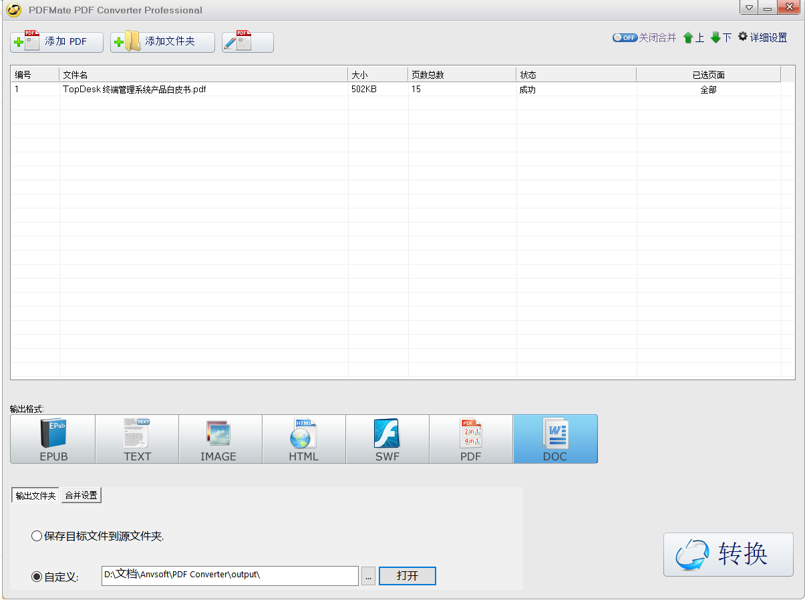Image resolution: width=805 pixels, height=600 pixels.
Task: Switch to the 合并设置 tab
Action: 81,495
